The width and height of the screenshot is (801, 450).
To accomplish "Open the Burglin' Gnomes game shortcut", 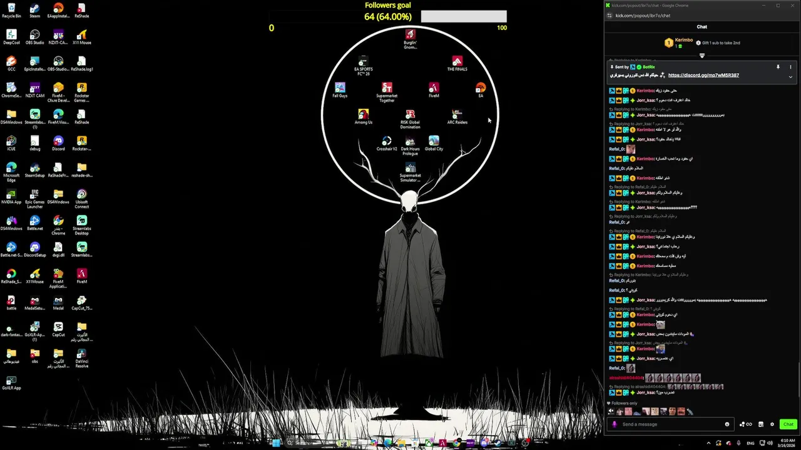I will pos(410,39).
